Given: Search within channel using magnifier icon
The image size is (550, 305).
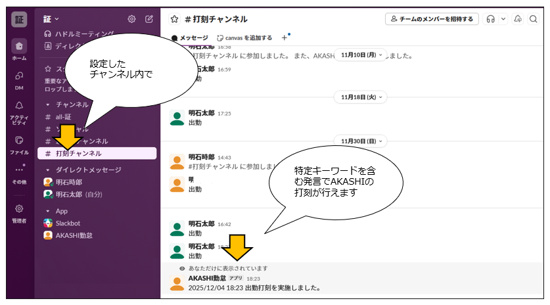Looking at the screenshot, I should click(533, 19).
